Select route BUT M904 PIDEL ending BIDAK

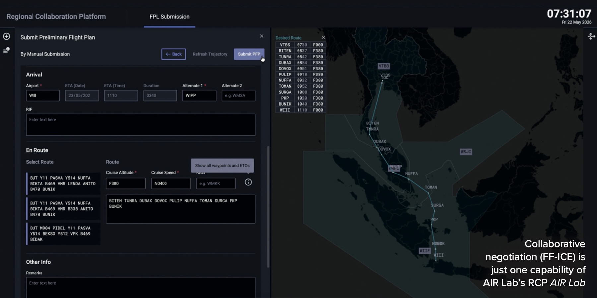[63, 234]
